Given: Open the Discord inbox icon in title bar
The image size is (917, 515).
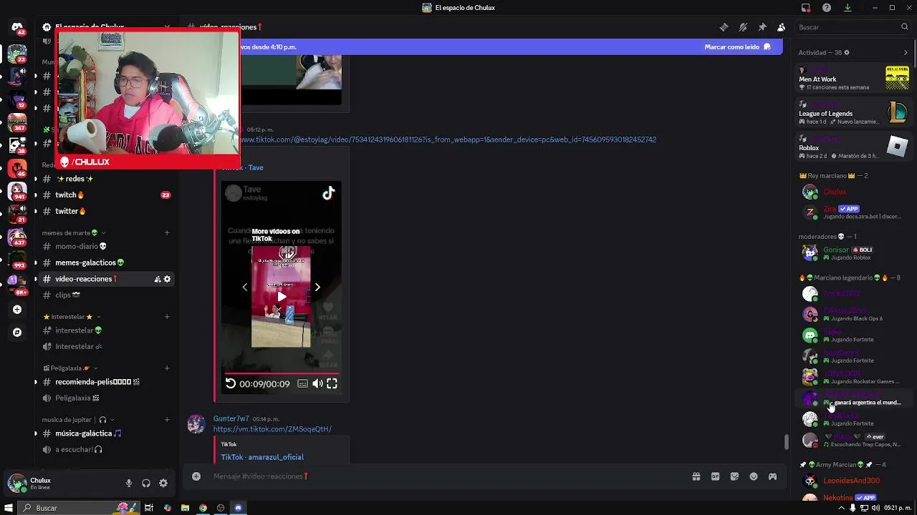Looking at the screenshot, I should click(806, 8).
